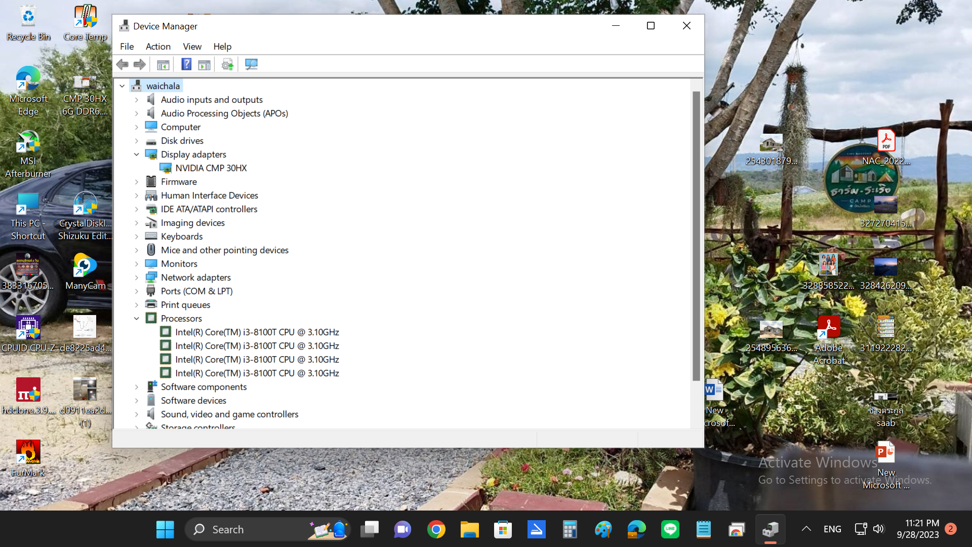972x547 pixels.
Task: Expand Human Interface Devices category
Action: 136,196
